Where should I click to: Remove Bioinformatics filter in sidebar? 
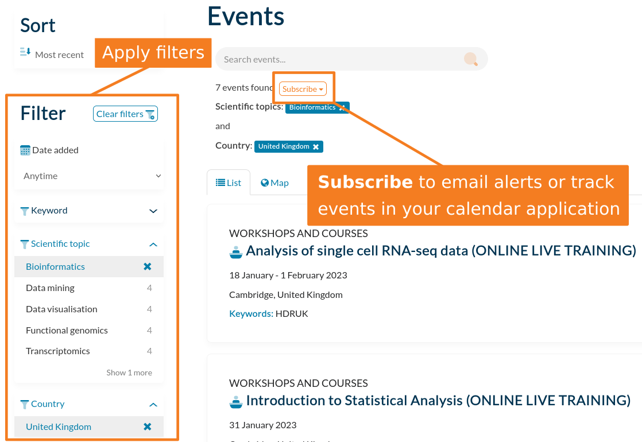point(148,266)
